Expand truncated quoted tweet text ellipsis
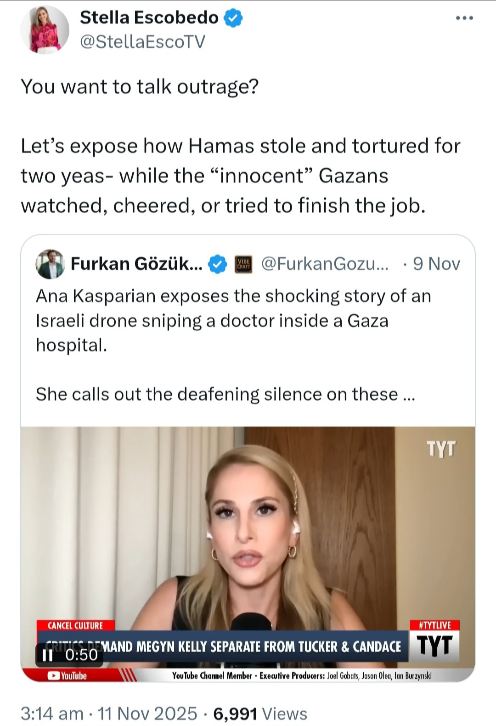This screenshot has width=496, height=726. tap(409, 395)
